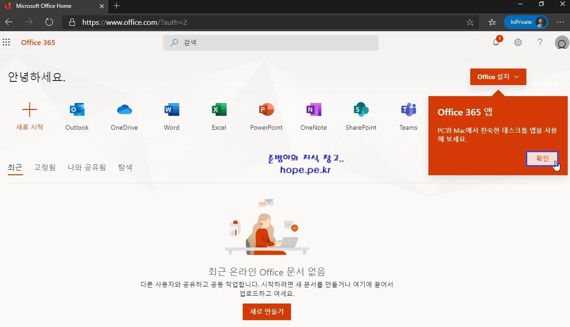570x327 pixels.
Task: Launch OneNote app icon
Action: click(x=313, y=110)
